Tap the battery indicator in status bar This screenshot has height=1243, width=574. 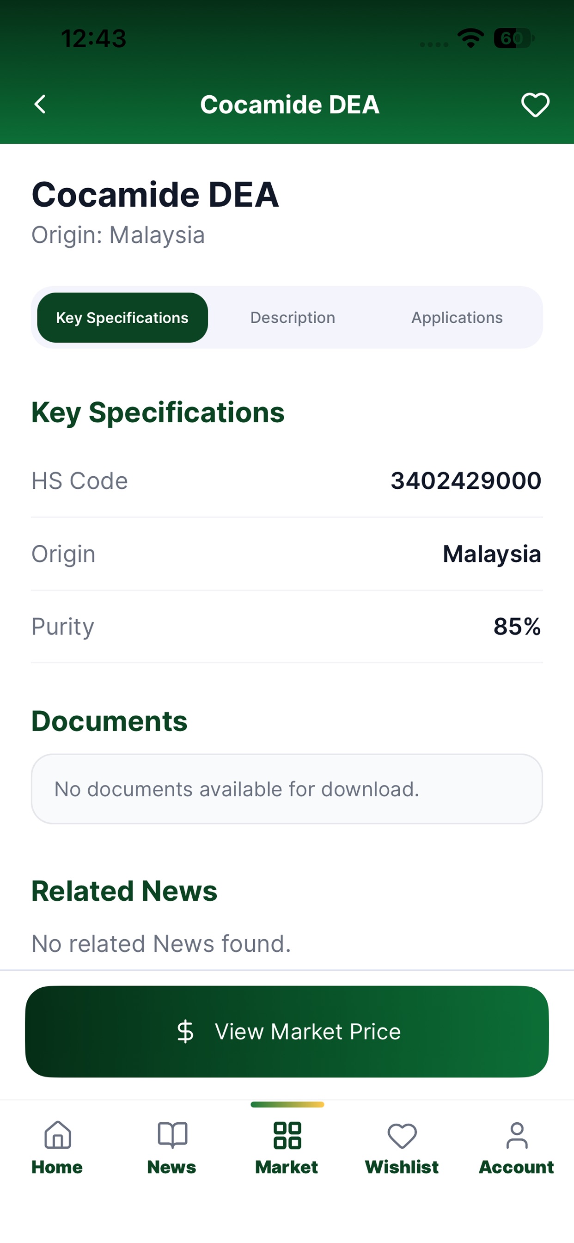tap(514, 38)
